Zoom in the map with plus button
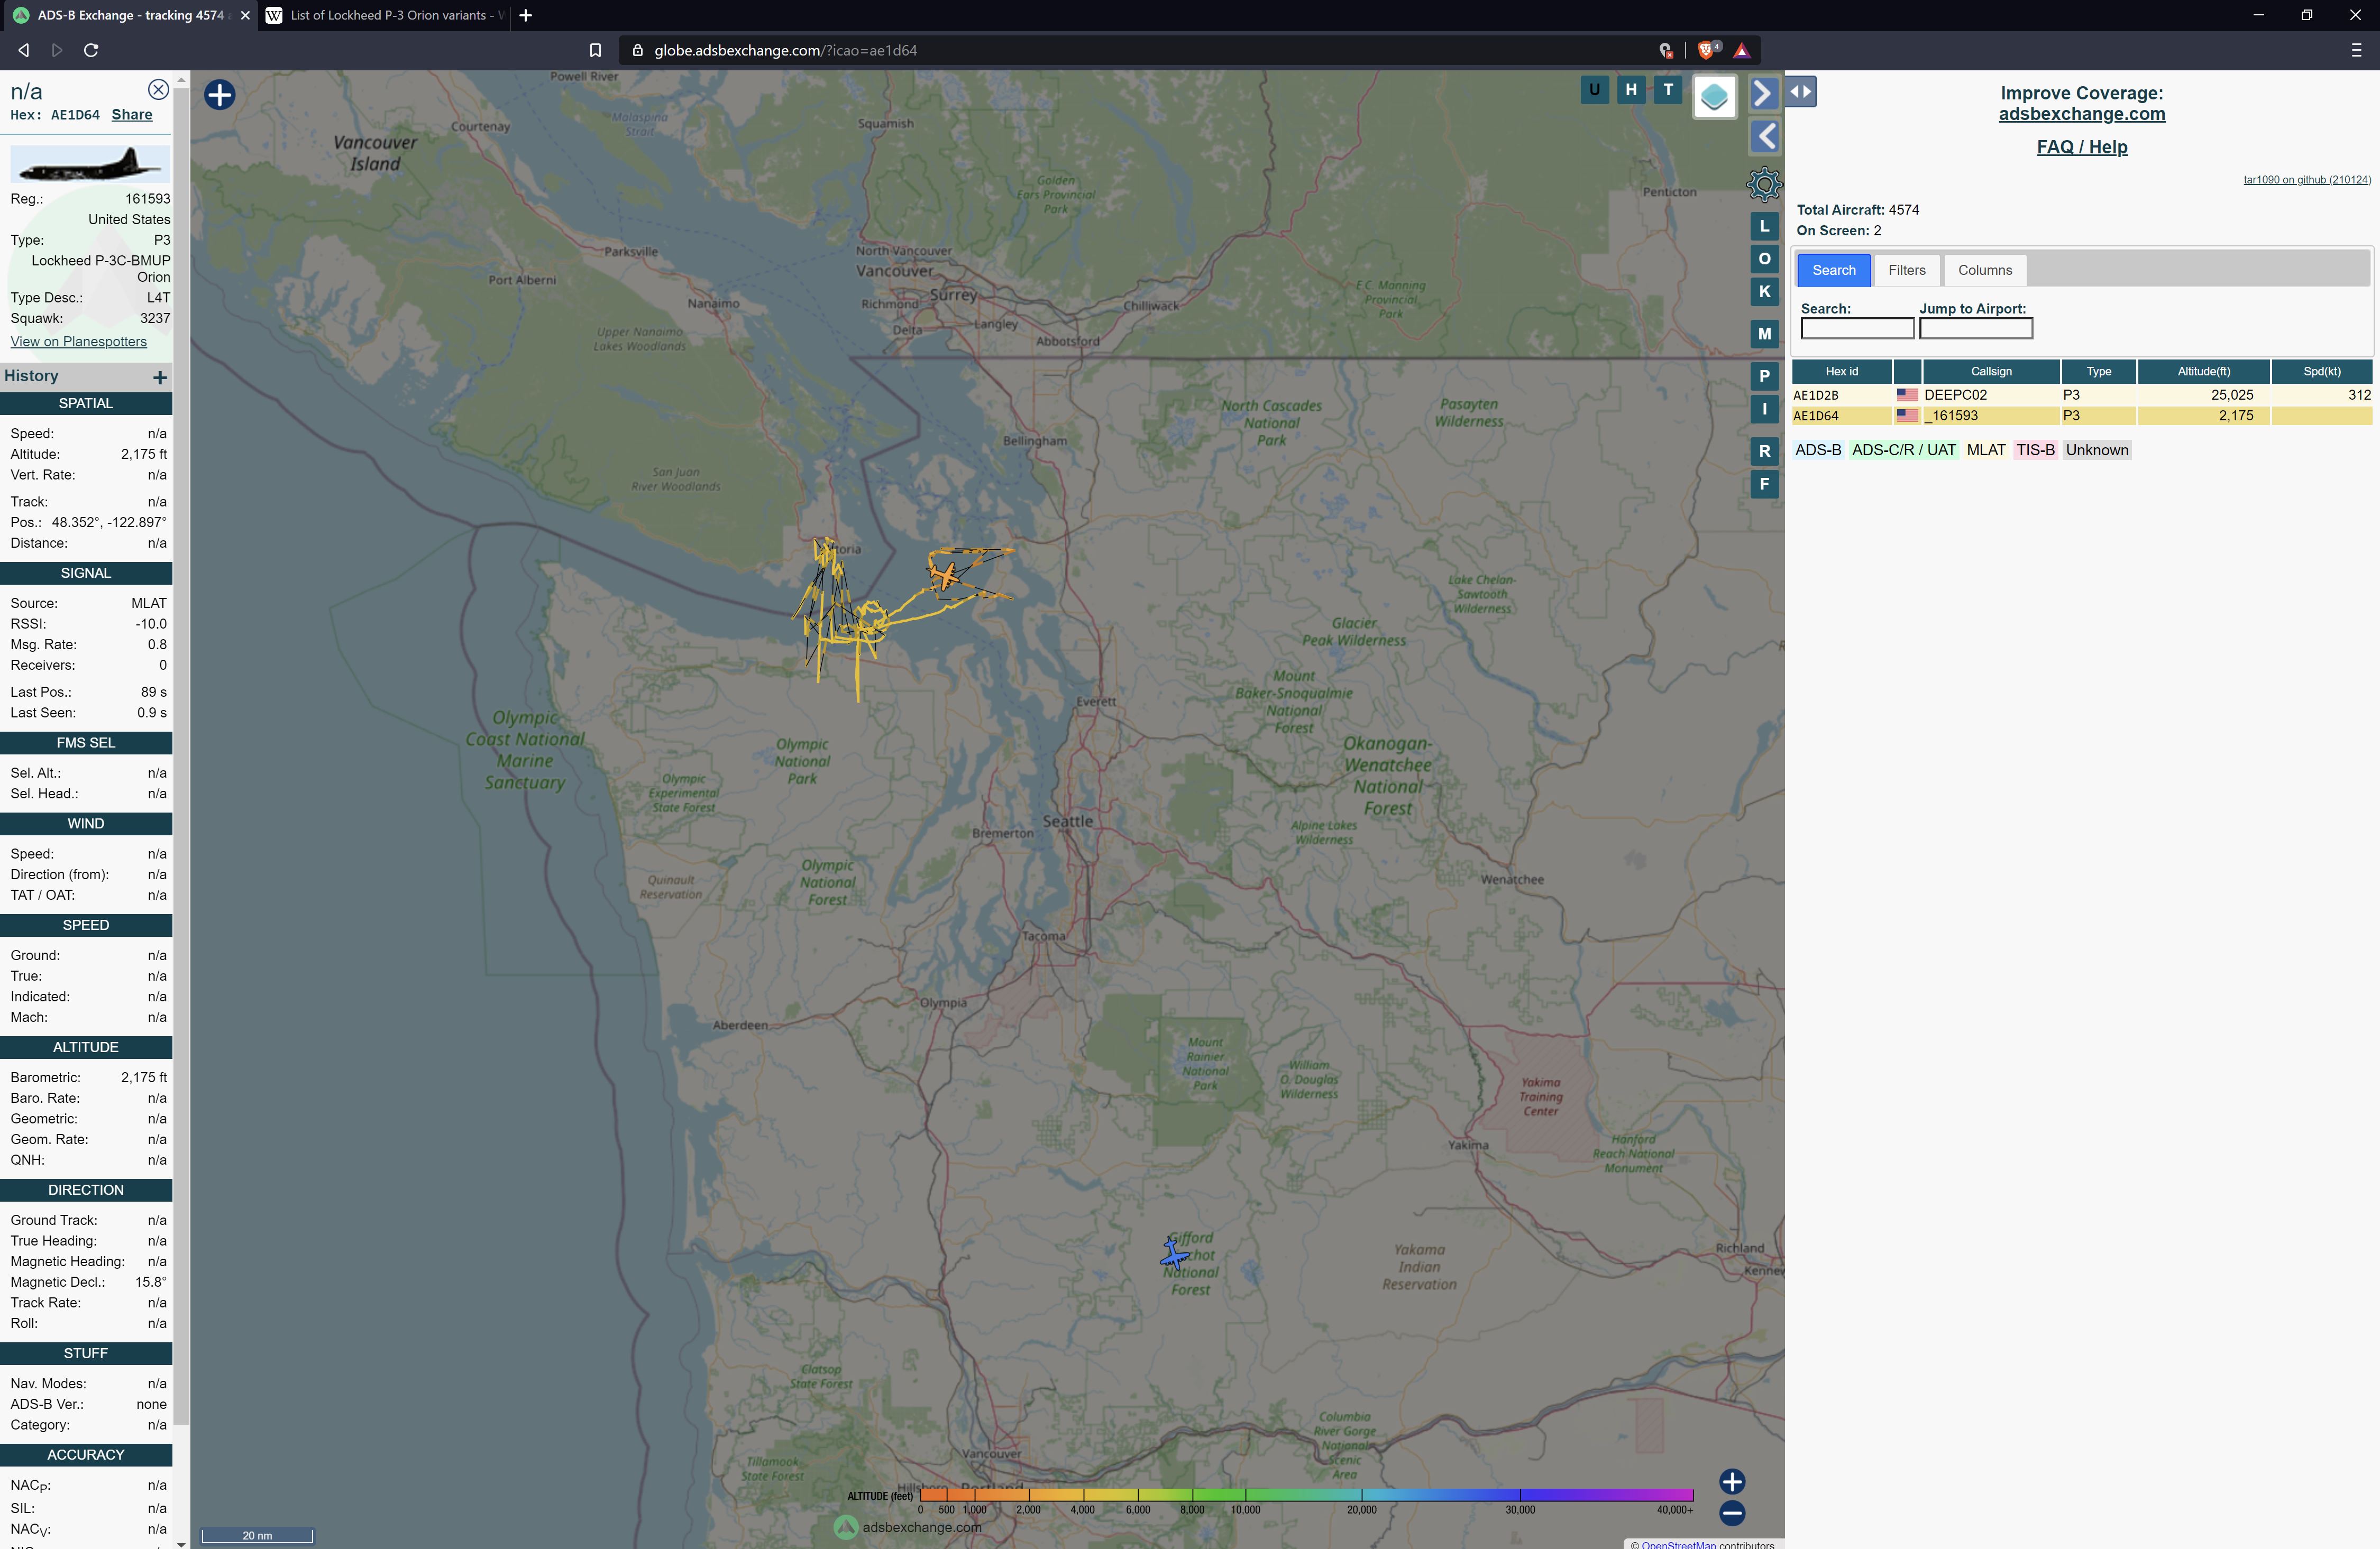Screen dimensions: 2380x1549 coord(1732,1481)
